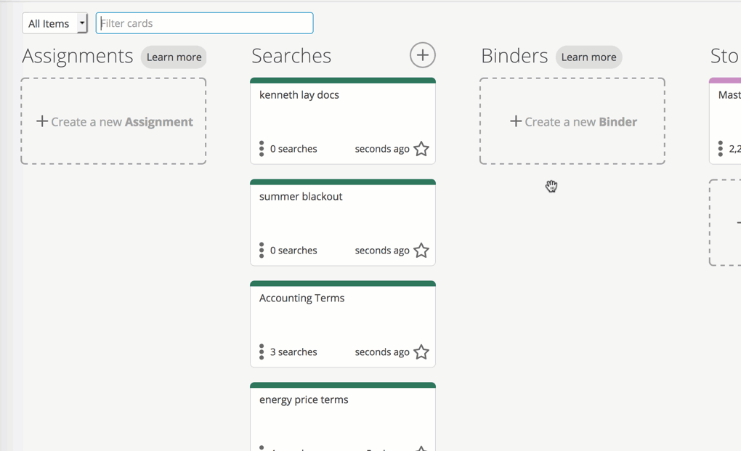This screenshot has height=451, width=741.
Task: Open the All Items filter dropdown
Action: tap(54, 23)
